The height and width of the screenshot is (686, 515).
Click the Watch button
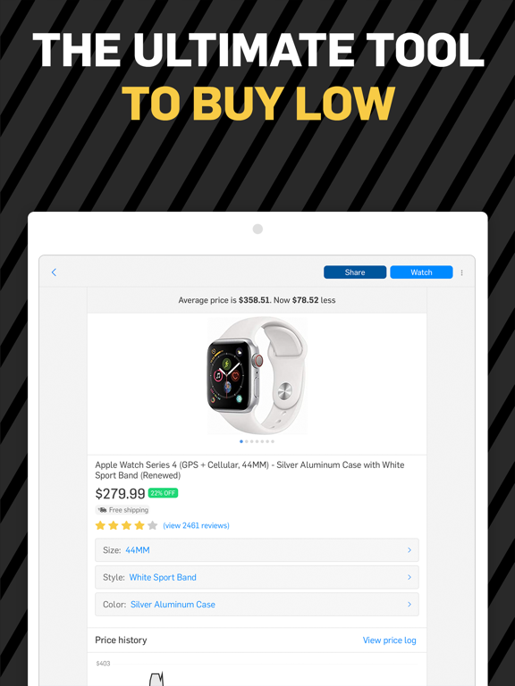click(421, 272)
